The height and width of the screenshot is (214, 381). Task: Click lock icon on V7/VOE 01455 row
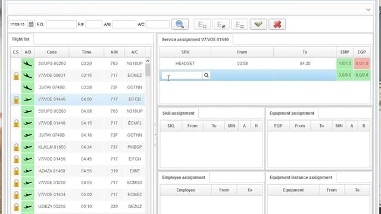click(x=16, y=159)
